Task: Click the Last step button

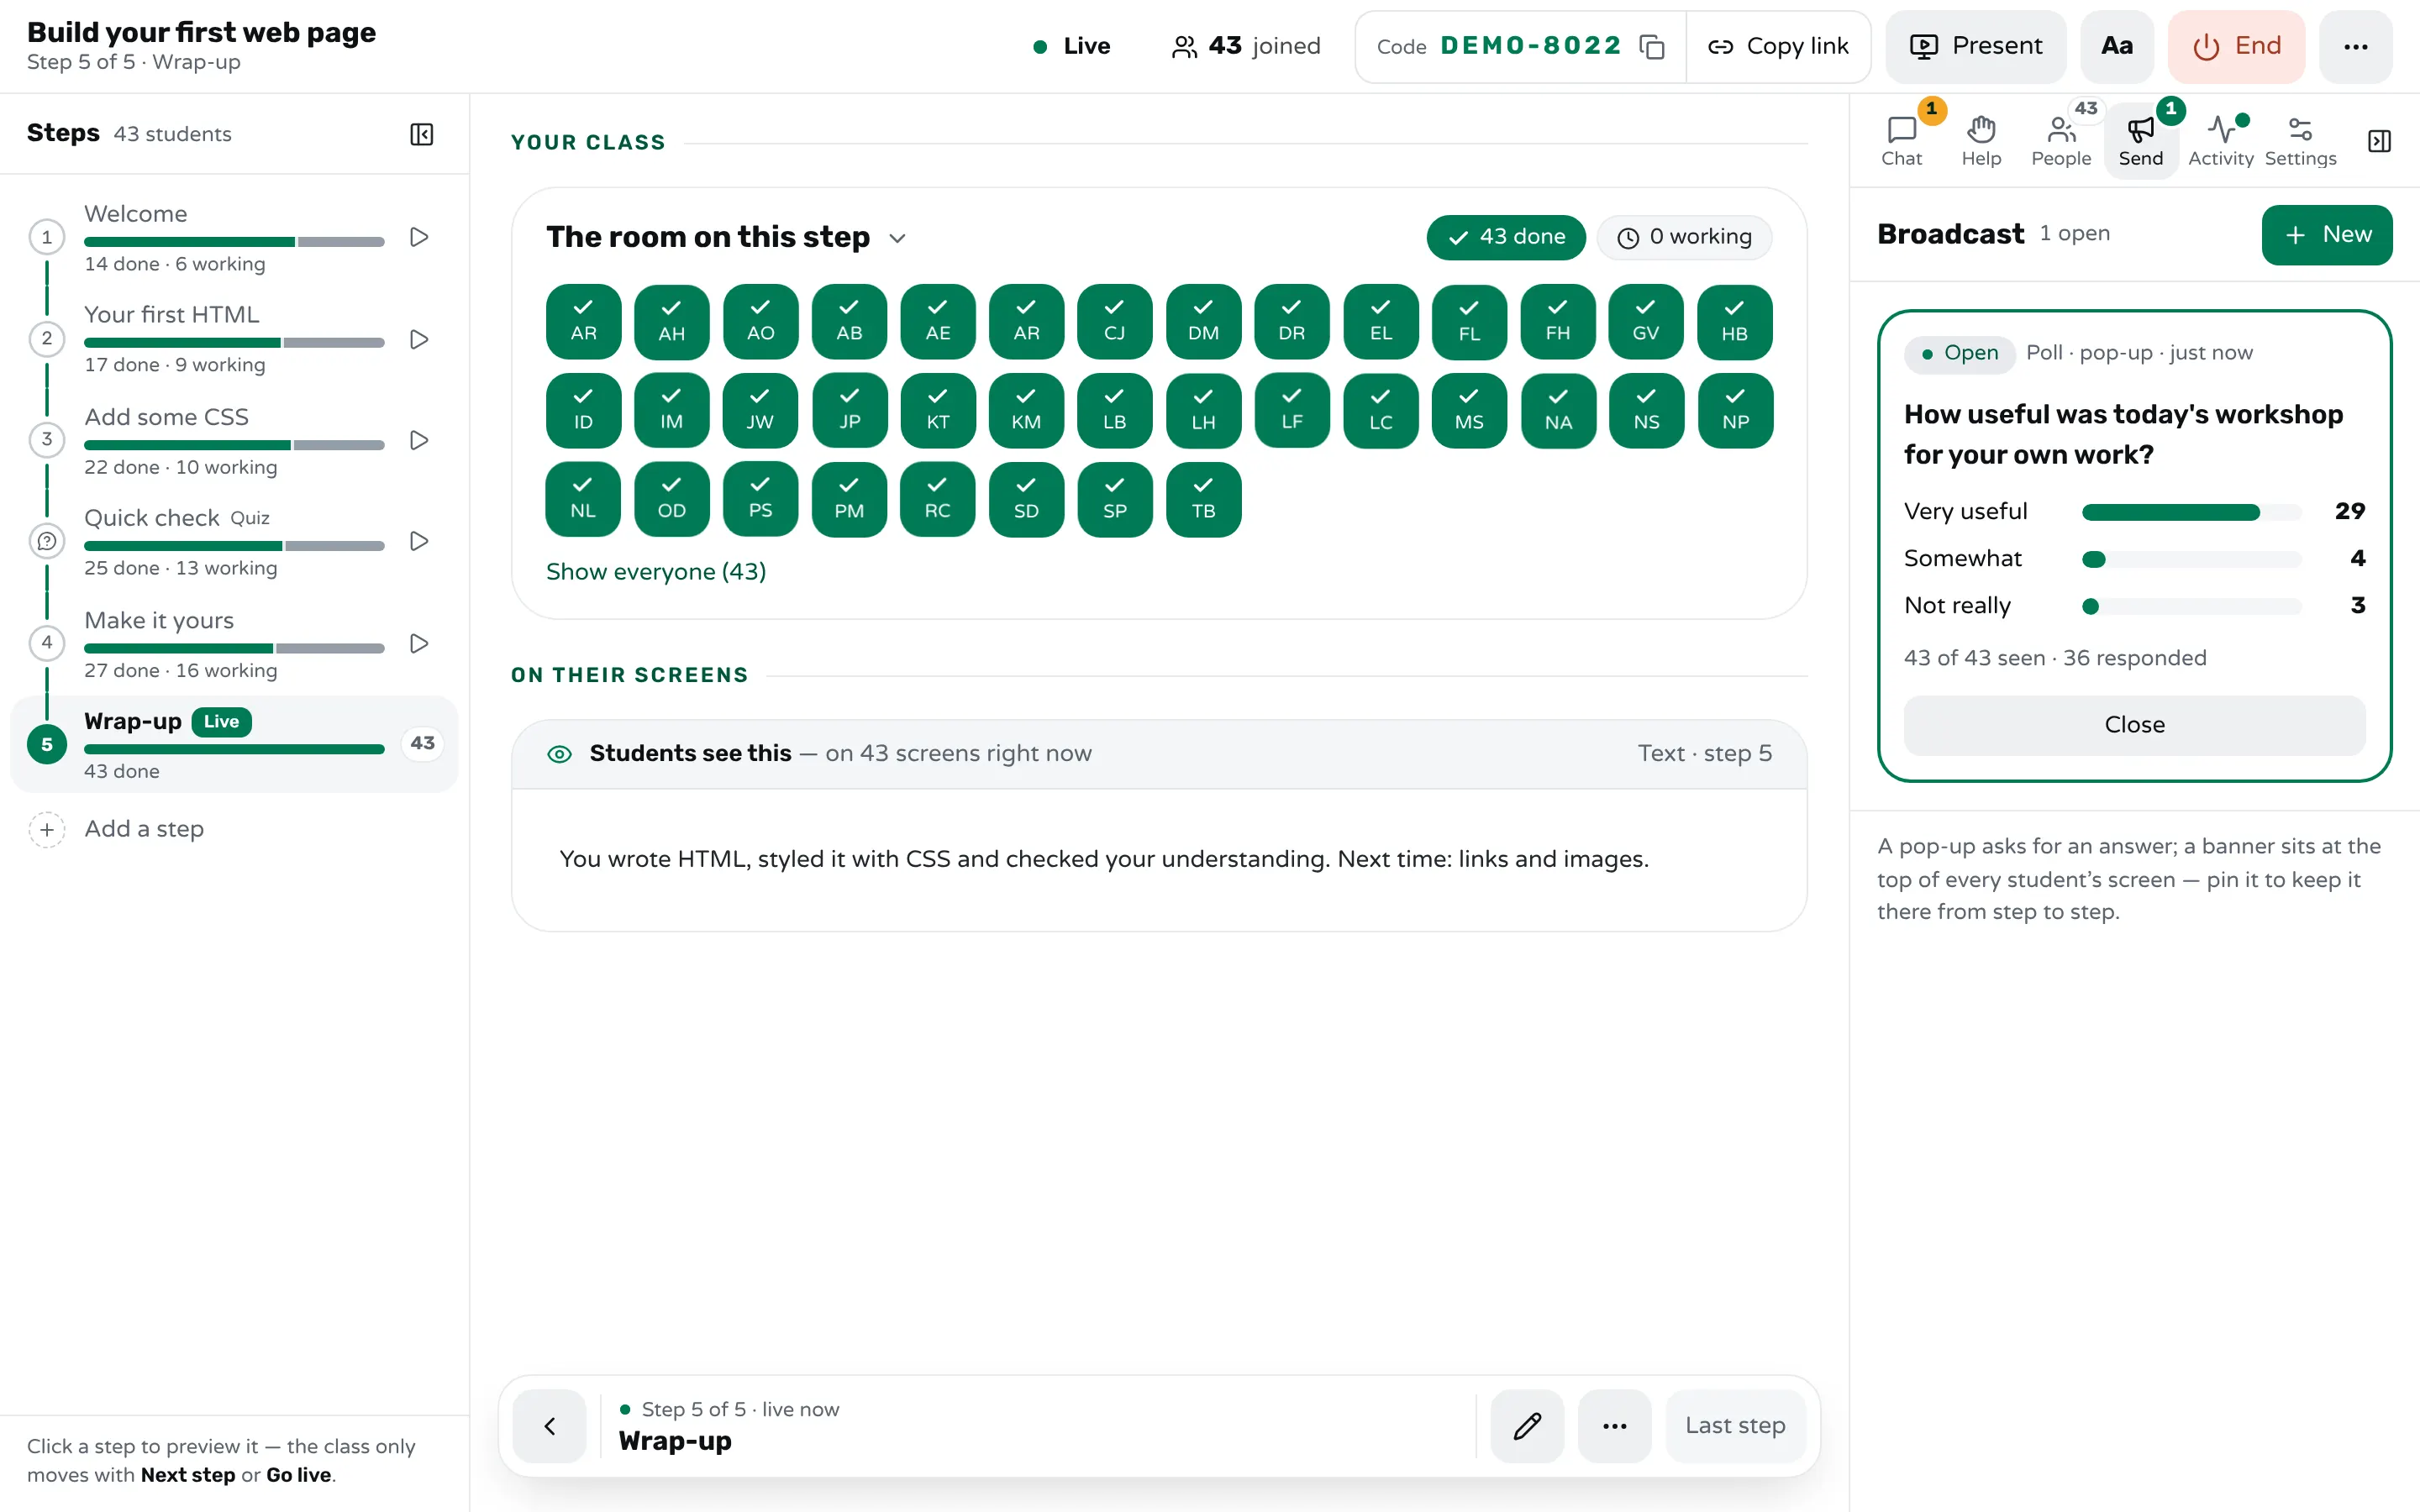Action: [x=1735, y=1425]
